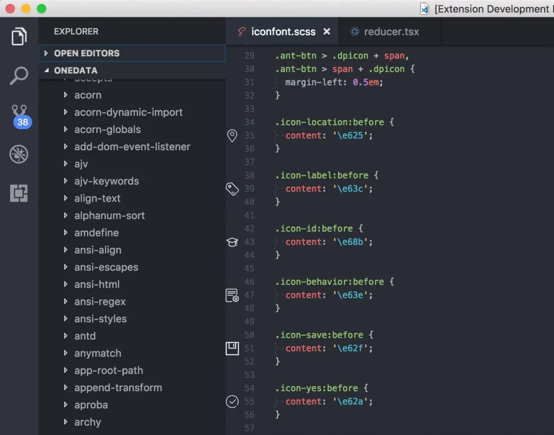Select the append-transform folder
This screenshot has height=435, width=554.
coord(132,388)
